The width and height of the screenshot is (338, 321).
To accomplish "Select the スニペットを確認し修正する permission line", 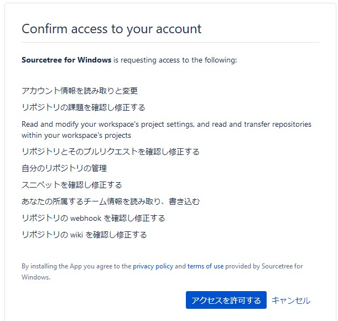I will (71, 185).
